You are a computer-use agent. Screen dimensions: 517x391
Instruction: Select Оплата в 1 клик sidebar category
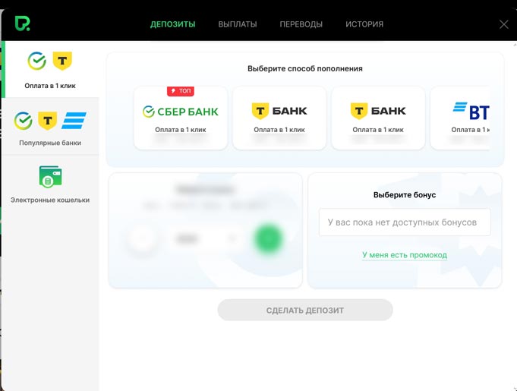(x=50, y=69)
